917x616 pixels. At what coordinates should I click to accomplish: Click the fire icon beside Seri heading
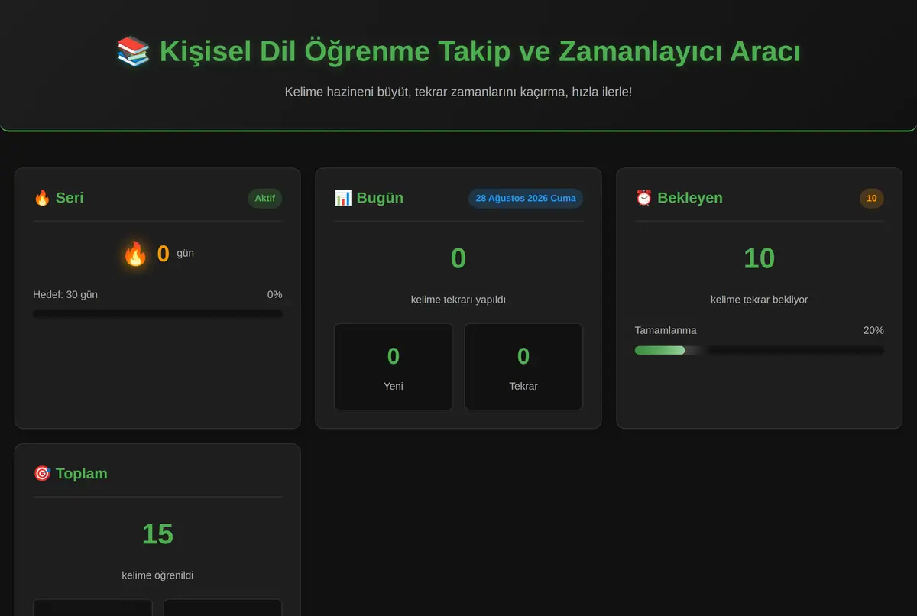pos(42,198)
